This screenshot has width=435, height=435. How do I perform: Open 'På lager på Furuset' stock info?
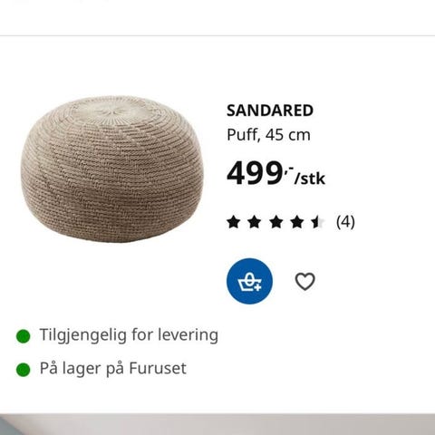(113, 369)
